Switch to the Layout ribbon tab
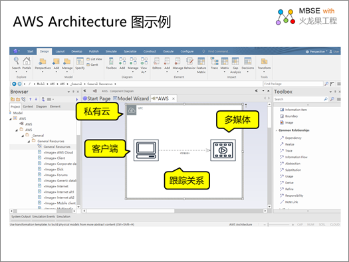 tap(60, 51)
